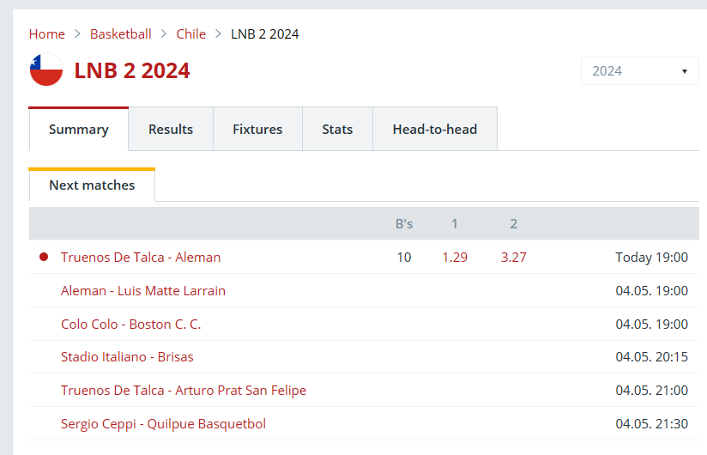
Task: Select the Stats tab
Action: coord(337,130)
